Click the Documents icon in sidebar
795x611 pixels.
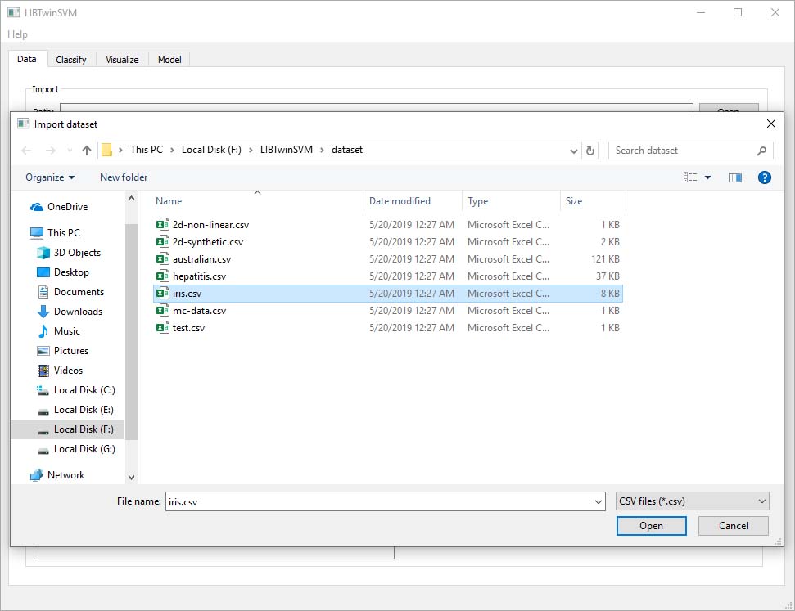click(43, 292)
